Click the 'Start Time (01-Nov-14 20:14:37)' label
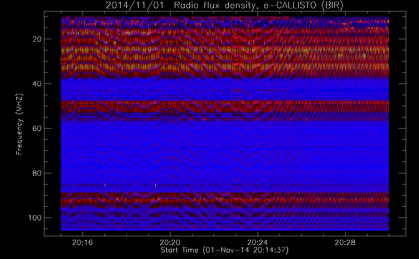419x259 pixels. tap(225, 250)
